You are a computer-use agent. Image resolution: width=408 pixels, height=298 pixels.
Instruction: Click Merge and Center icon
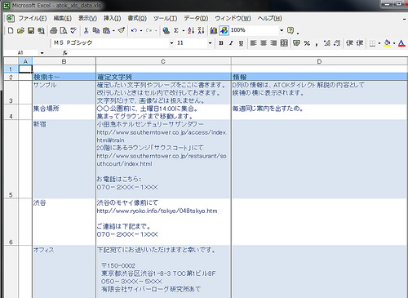click(284, 43)
